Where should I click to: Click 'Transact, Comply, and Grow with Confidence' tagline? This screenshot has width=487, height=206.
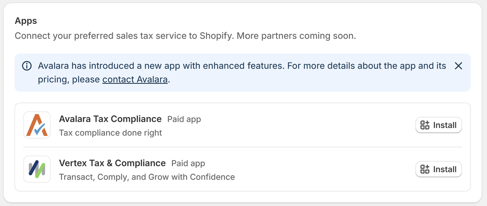[147, 177]
